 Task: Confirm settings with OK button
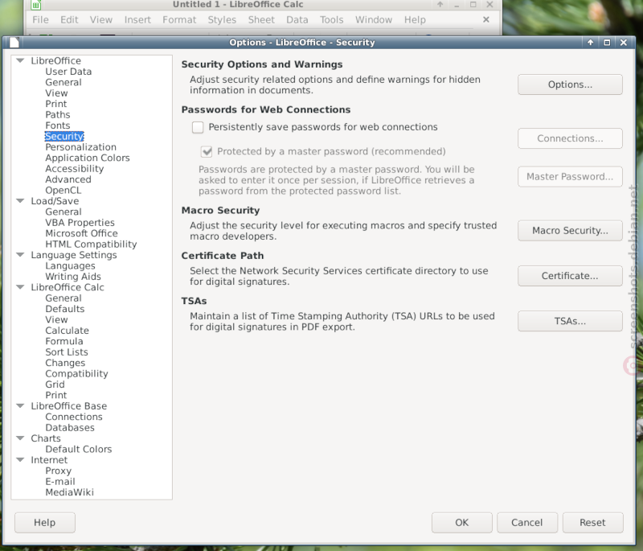pyautogui.click(x=461, y=523)
